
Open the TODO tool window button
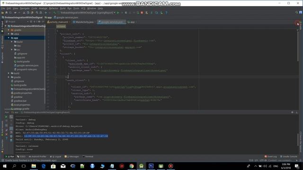tap(21, 156)
